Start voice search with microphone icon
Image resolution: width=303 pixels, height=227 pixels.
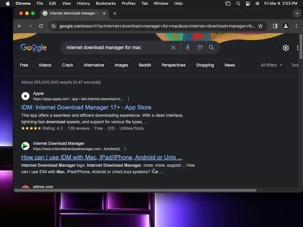(x=188, y=48)
